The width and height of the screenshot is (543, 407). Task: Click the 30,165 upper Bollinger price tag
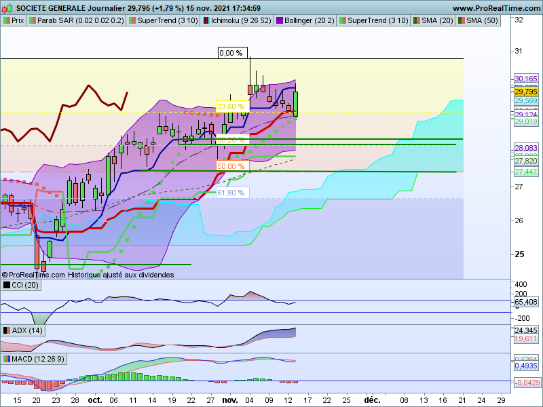point(525,79)
